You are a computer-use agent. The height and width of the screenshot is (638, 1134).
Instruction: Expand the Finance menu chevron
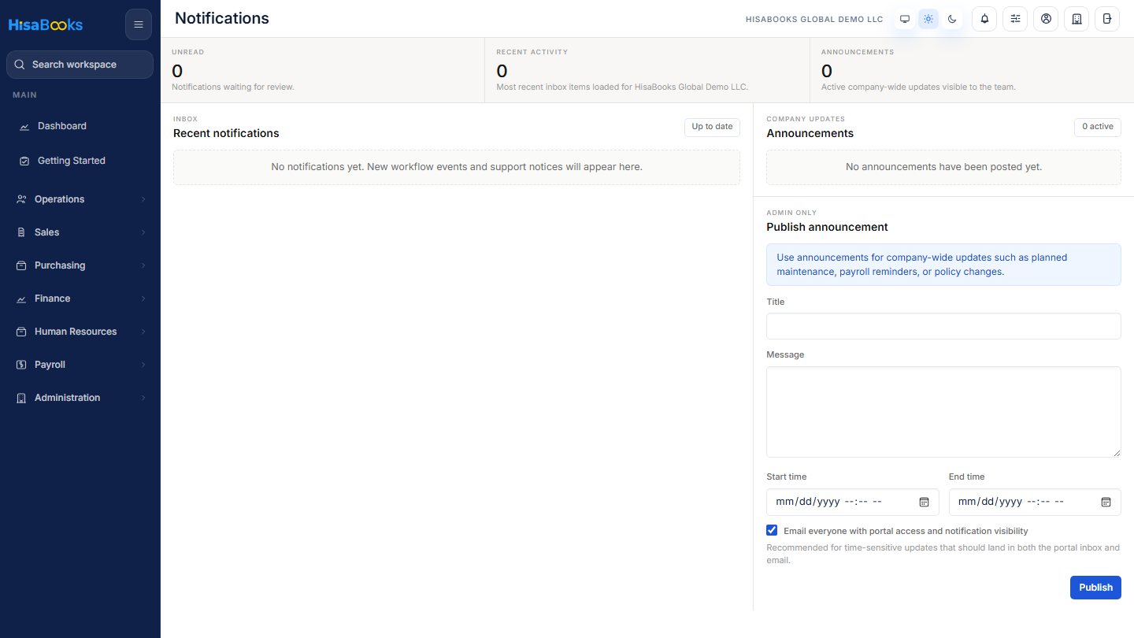pyautogui.click(x=143, y=299)
